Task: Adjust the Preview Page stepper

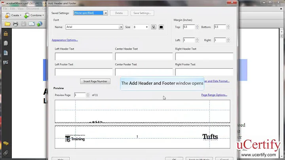Action: click(x=88, y=95)
